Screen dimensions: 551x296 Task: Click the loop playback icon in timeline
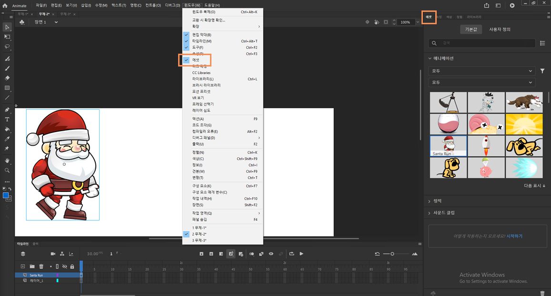click(291, 254)
